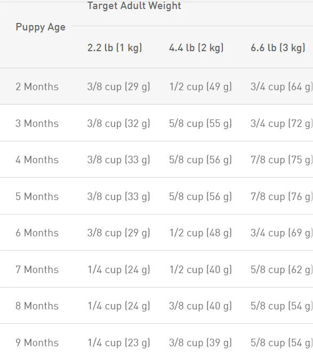
Task: Click the 3/8 cup (39 g) cell
Action: 200,343
